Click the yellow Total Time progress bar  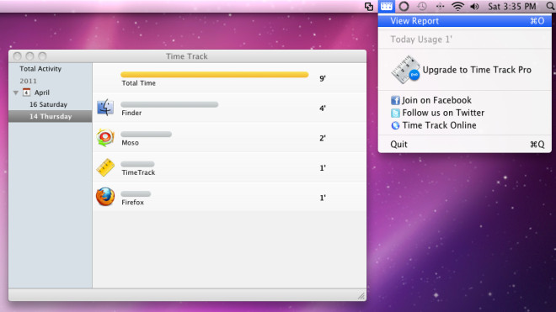[215, 74]
